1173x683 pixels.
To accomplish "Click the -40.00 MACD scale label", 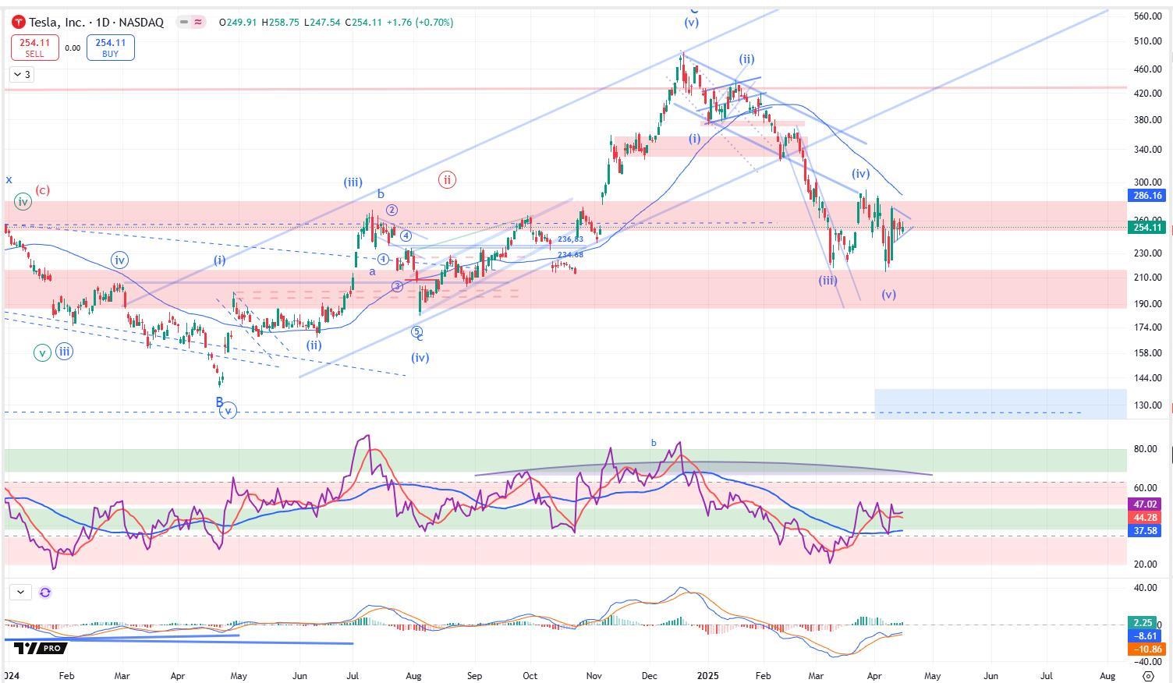I will [1146, 662].
